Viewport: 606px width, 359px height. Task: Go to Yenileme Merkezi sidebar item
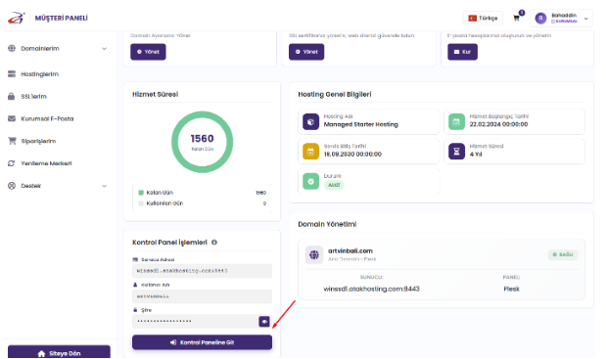[46, 163]
